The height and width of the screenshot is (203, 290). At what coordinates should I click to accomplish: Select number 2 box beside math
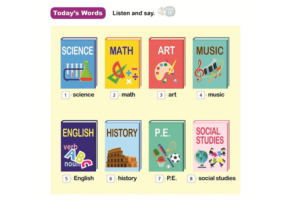114,95
